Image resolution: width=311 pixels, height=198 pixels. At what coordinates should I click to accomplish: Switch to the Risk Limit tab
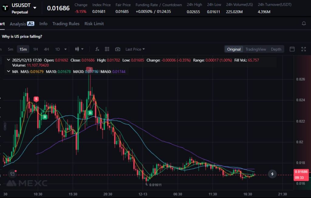tap(94, 24)
